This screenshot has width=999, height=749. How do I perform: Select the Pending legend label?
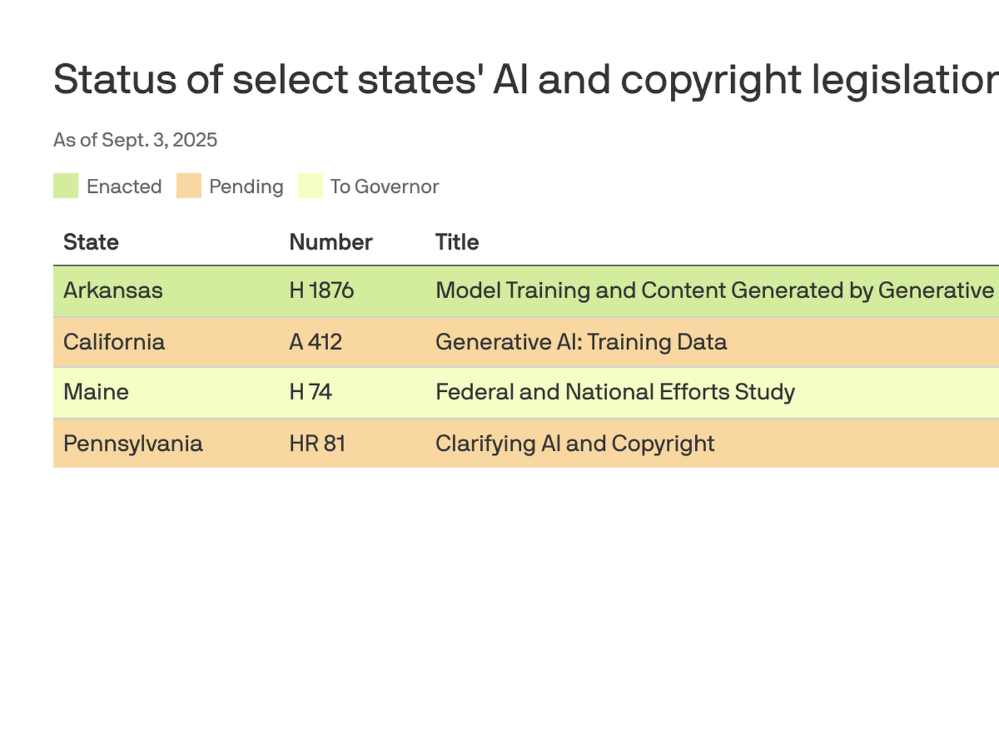click(246, 187)
